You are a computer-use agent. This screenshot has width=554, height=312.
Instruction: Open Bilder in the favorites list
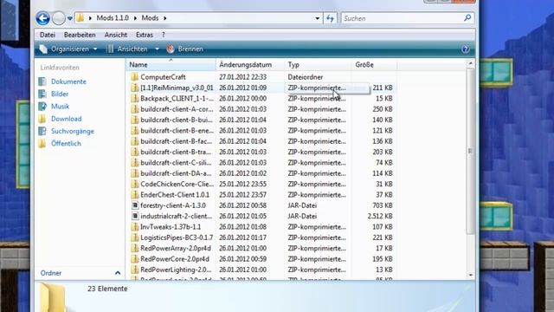click(60, 94)
